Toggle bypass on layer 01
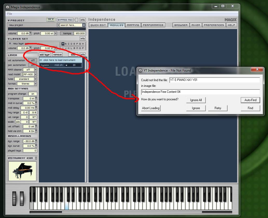Image resolution: width=268 pixels, height=218 pixels. tap(45, 65)
